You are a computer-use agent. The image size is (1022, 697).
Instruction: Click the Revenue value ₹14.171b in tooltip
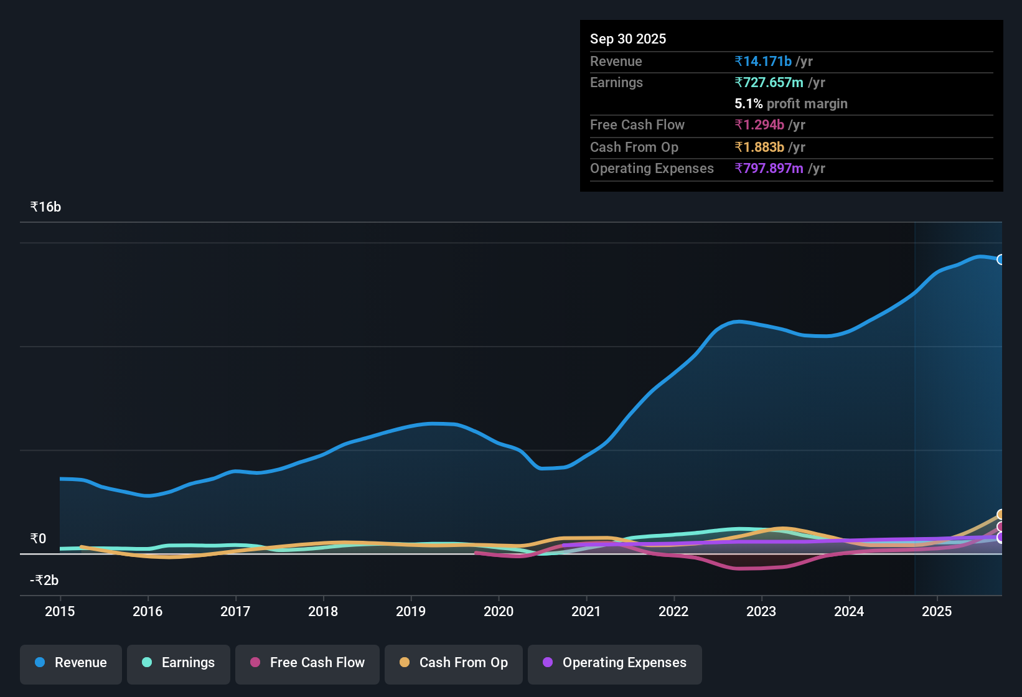[762, 61]
